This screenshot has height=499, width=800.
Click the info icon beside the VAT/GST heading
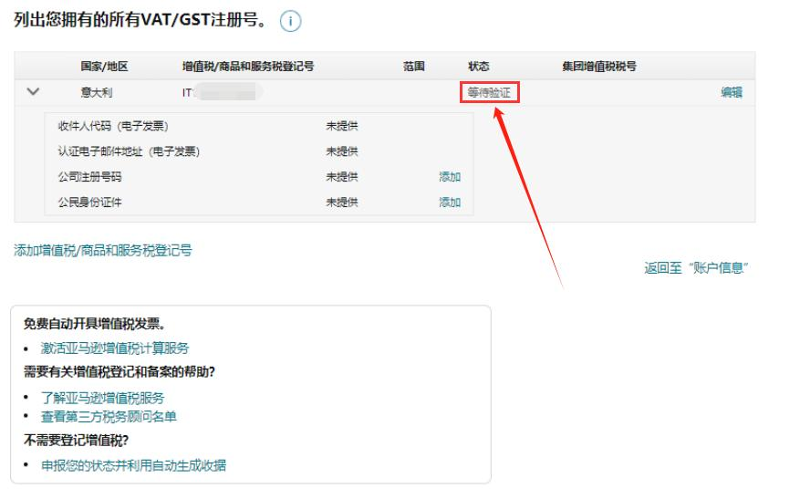[290, 21]
